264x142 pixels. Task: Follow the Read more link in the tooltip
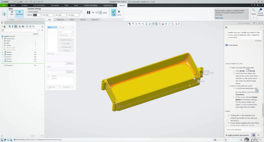(x=219, y=17)
